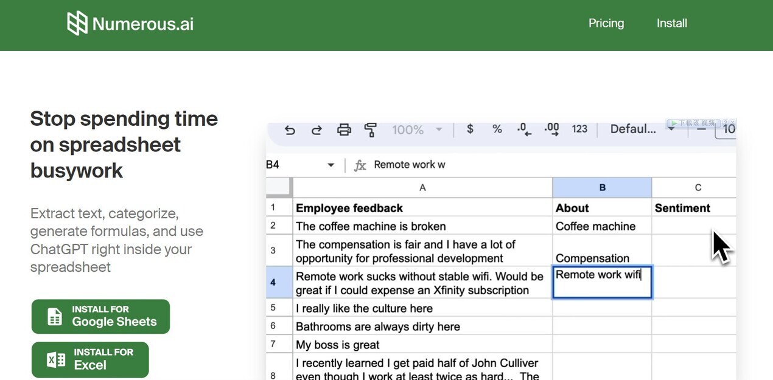This screenshot has height=380, width=773.
Task: Go to Install in navigation
Action: 671,23
